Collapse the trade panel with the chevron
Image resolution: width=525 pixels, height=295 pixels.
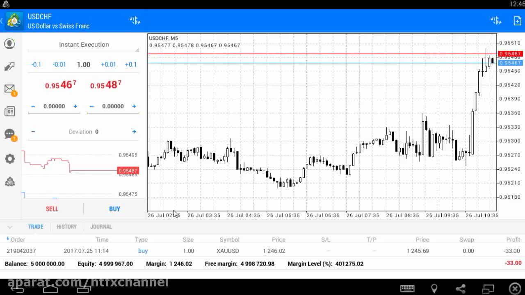(x=10, y=227)
